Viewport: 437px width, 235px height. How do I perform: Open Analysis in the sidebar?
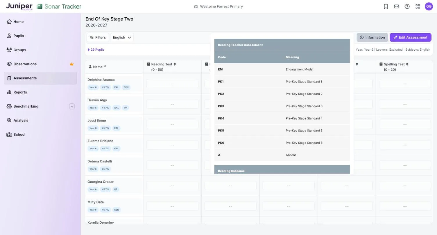tap(40, 120)
